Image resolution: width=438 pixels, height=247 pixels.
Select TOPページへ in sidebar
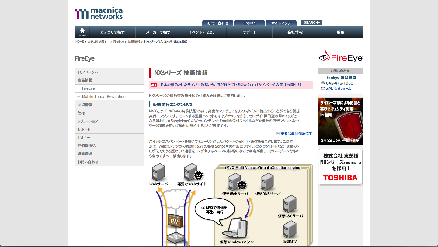(109, 72)
